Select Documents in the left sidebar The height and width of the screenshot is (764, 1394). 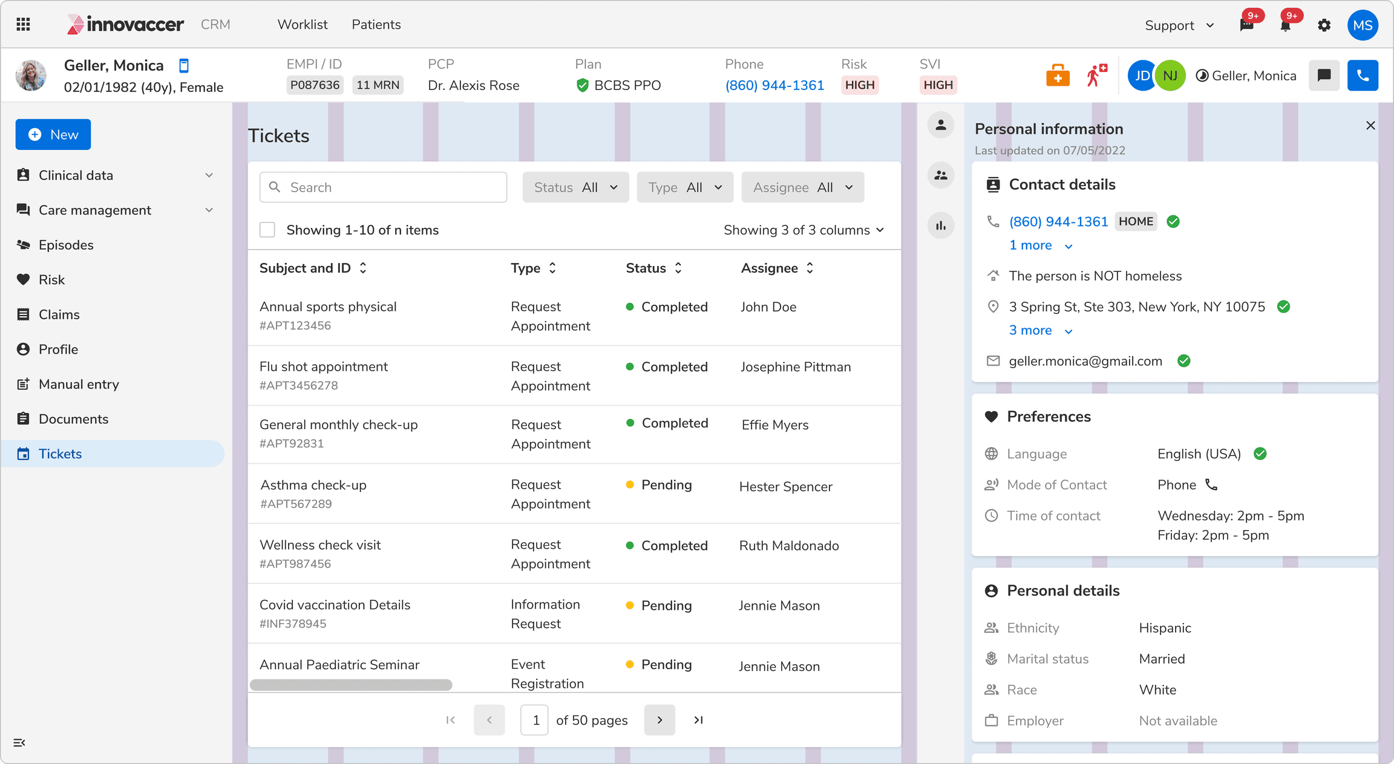pyautogui.click(x=73, y=419)
